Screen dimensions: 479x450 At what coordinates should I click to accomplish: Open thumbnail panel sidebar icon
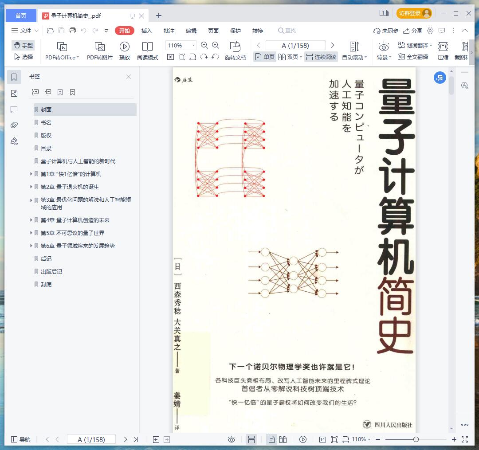[14, 94]
